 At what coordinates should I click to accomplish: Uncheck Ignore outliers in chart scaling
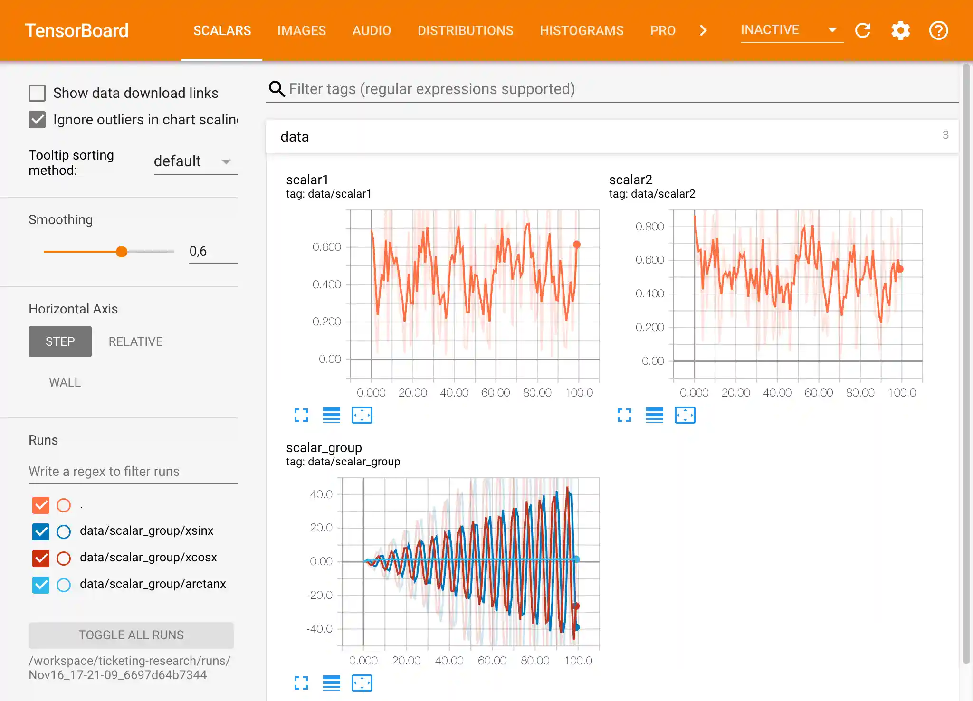[37, 120]
